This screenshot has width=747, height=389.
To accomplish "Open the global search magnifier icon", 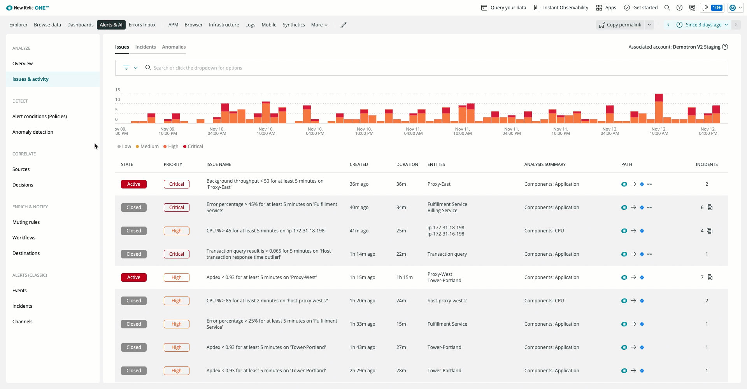I will [x=667, y=8].
